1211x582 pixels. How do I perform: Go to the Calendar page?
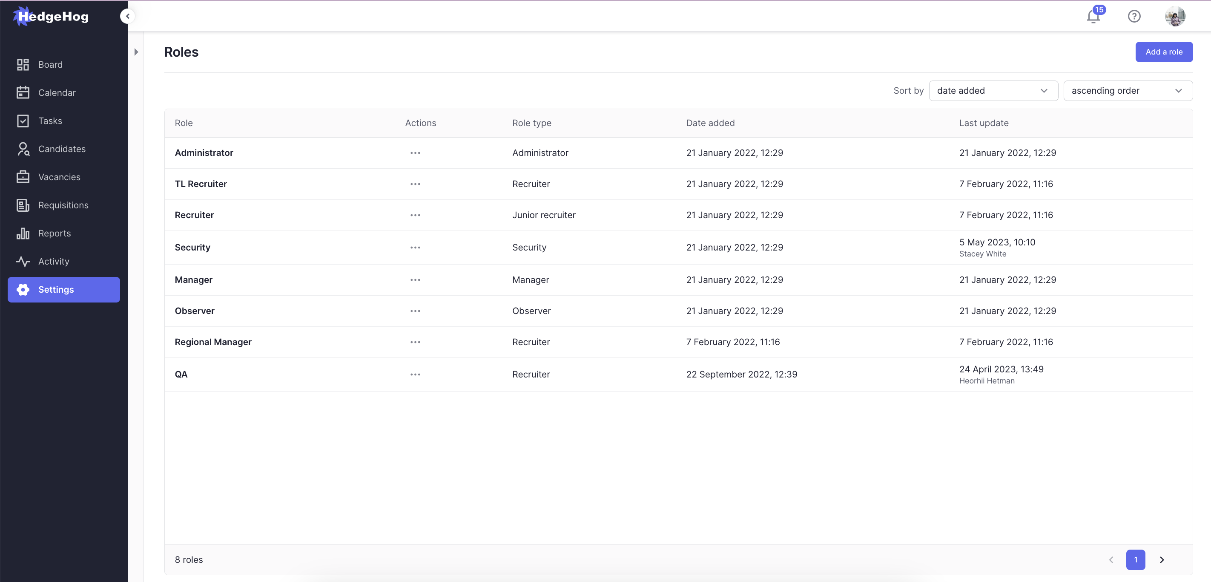pyautogui.click(x=56, y=93)
